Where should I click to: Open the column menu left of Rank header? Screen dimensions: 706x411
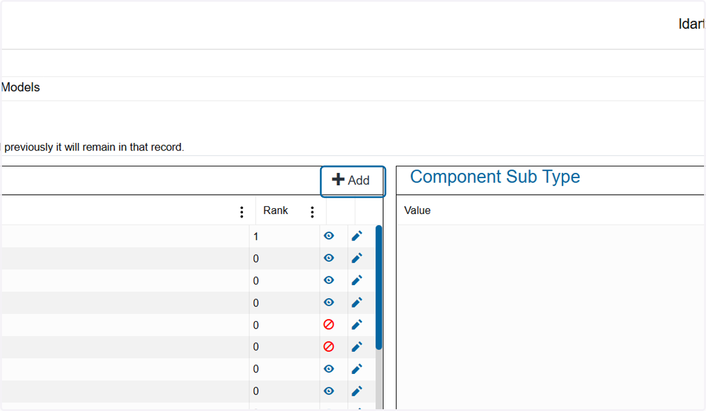[x=242, y=212]
